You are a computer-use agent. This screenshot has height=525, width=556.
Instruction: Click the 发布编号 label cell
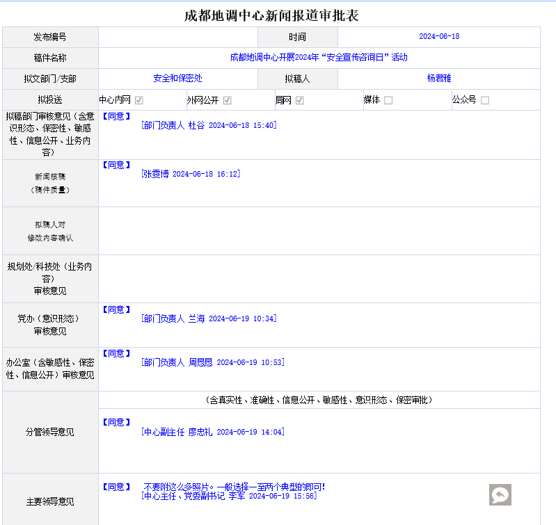pyautogui.click(x=50, y=37)
